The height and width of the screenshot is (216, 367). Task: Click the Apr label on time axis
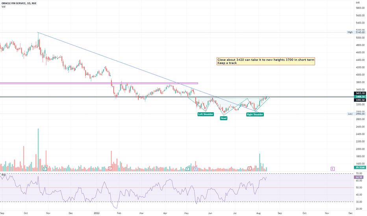[x=165, y=213]
